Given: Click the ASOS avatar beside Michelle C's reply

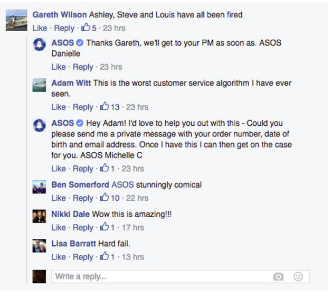Looking at the screenshot, I should point(39,125).
